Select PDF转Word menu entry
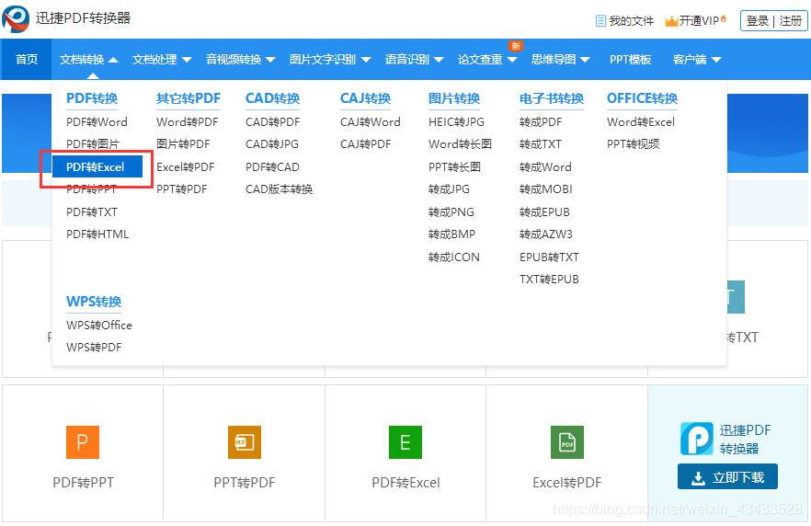Image resolution: width=811 pixels, height=526 pixels. [97, 122]
